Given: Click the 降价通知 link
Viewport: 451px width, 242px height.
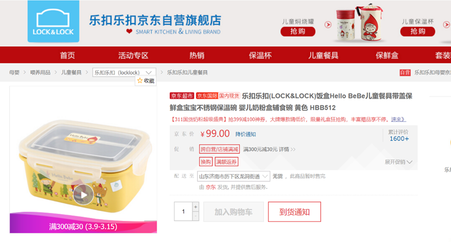Looking at the screenshot, I should click(246, 134).
